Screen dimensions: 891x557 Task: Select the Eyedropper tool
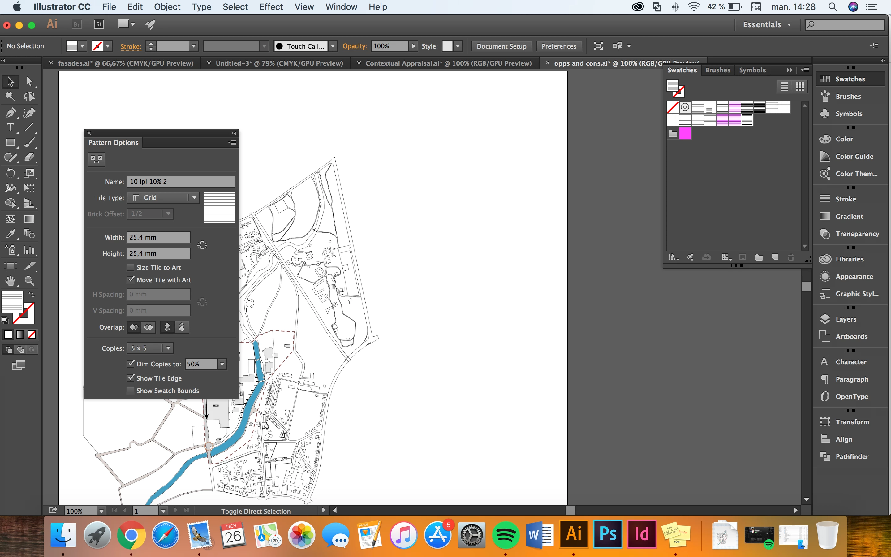[10, 234]
